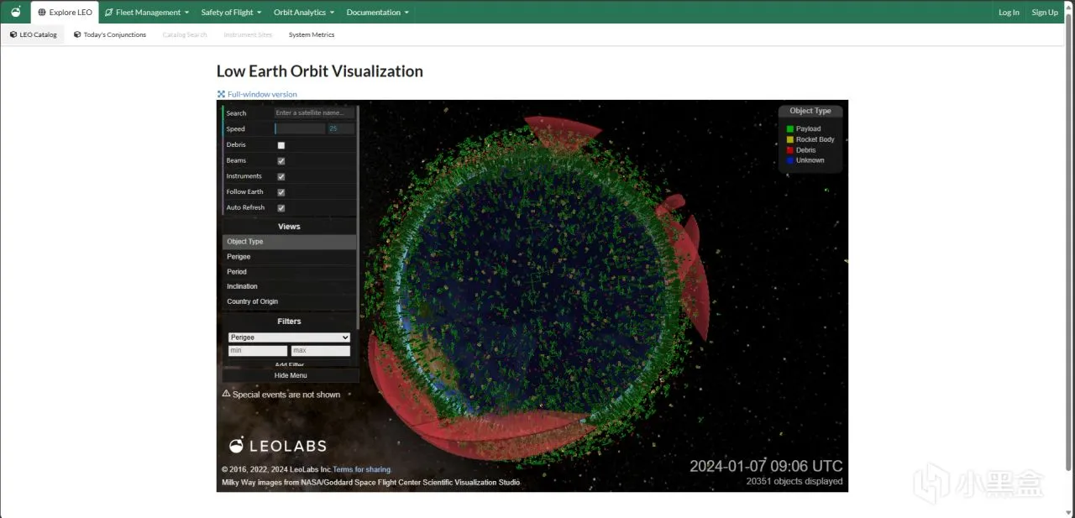Click 'Special events are not shown' notice
Screen dimensions: 1075x518
pyautogui.click(x=286, y=395)
